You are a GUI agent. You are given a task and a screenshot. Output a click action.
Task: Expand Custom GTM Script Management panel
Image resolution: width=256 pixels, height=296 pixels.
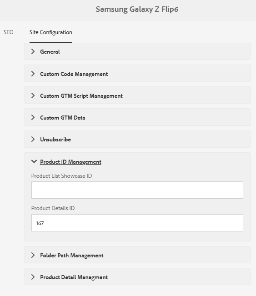pyautogui.click(x=137, y=95)
